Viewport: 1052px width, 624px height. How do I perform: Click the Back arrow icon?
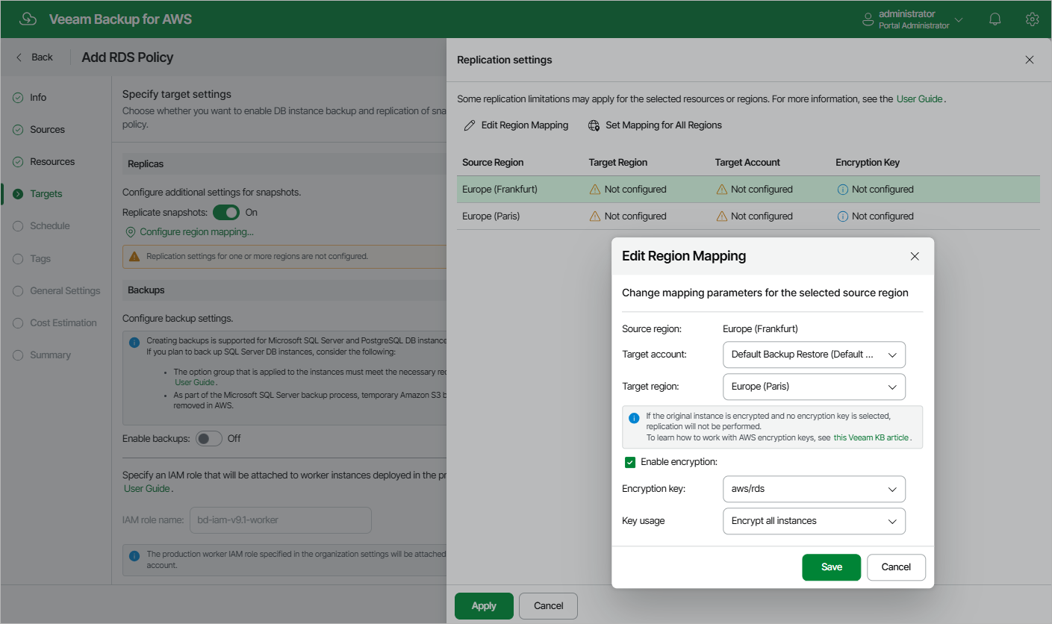(x=19, y=57)
